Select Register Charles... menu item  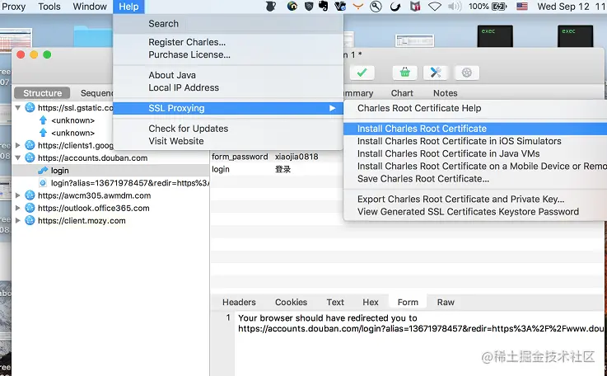pos(228,42)
